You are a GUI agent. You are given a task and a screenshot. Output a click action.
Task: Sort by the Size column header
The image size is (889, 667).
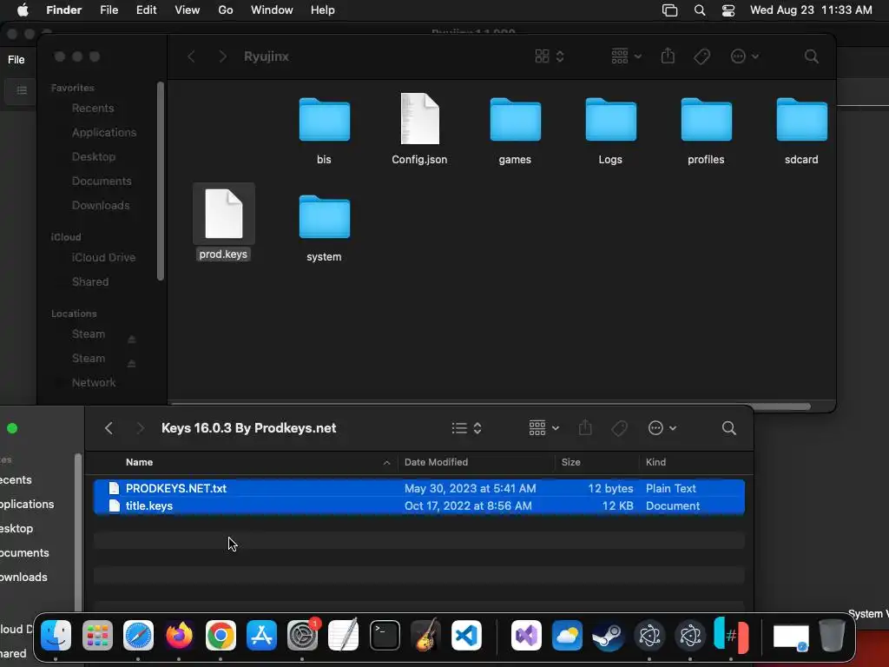pyautogui.click(x=596, y=462)
